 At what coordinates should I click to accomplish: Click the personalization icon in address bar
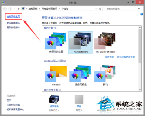point(23,9)
